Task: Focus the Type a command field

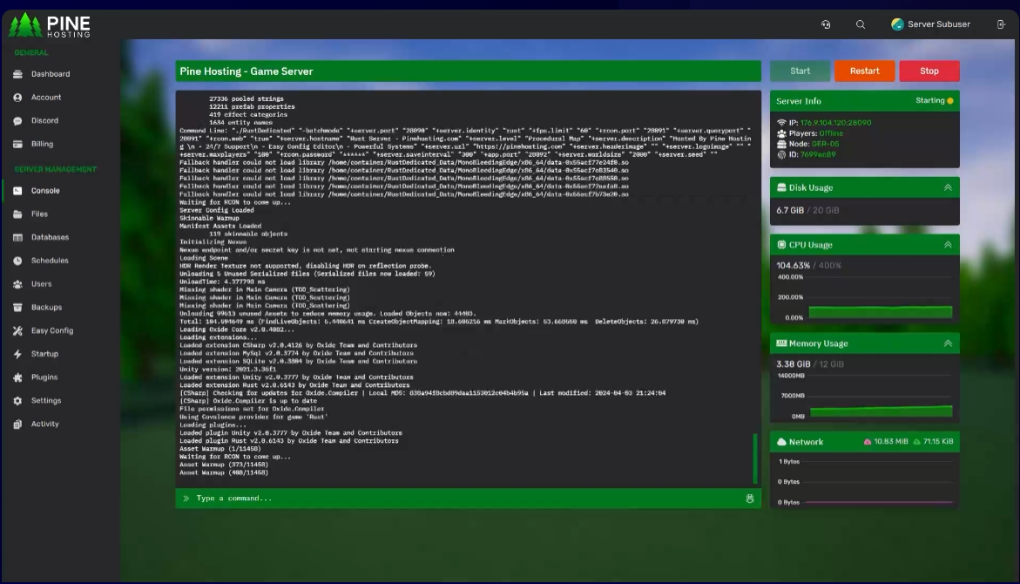Action: coord(469,499)
